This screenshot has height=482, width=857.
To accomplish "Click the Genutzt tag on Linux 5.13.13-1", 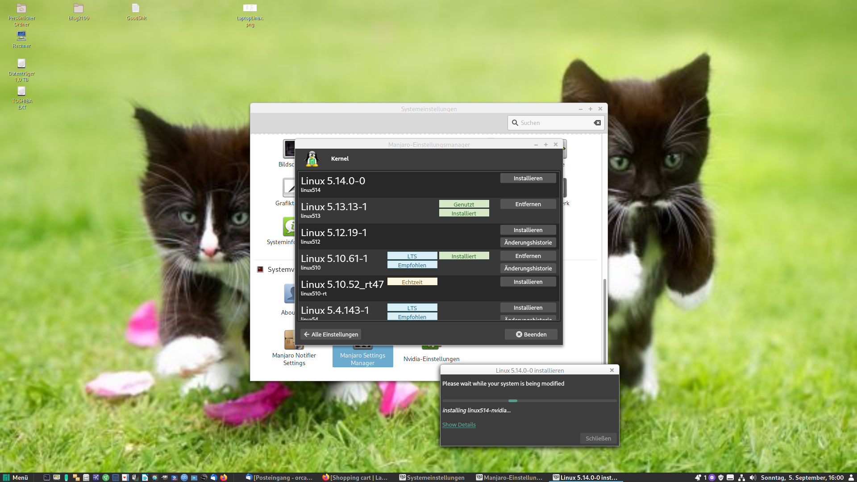I will pyautogui.click(x=464, y=204).
